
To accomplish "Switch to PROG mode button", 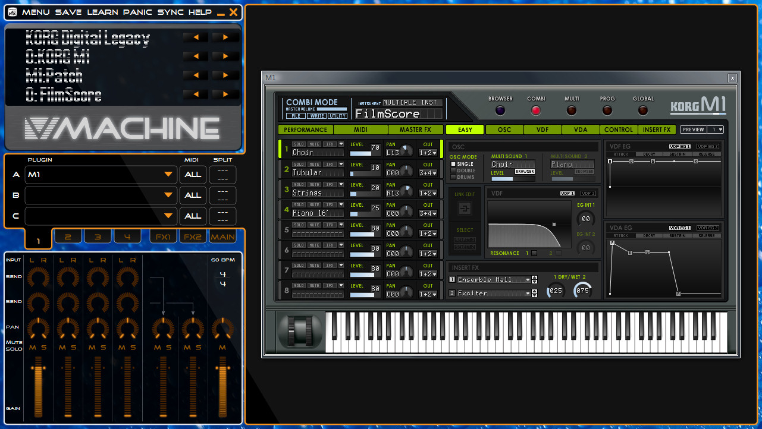I will coord(607,110).
